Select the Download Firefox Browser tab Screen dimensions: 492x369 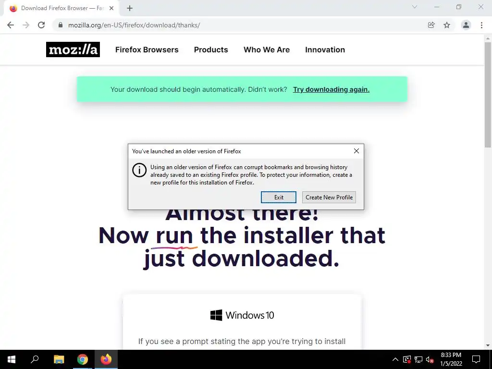[61, 9]
